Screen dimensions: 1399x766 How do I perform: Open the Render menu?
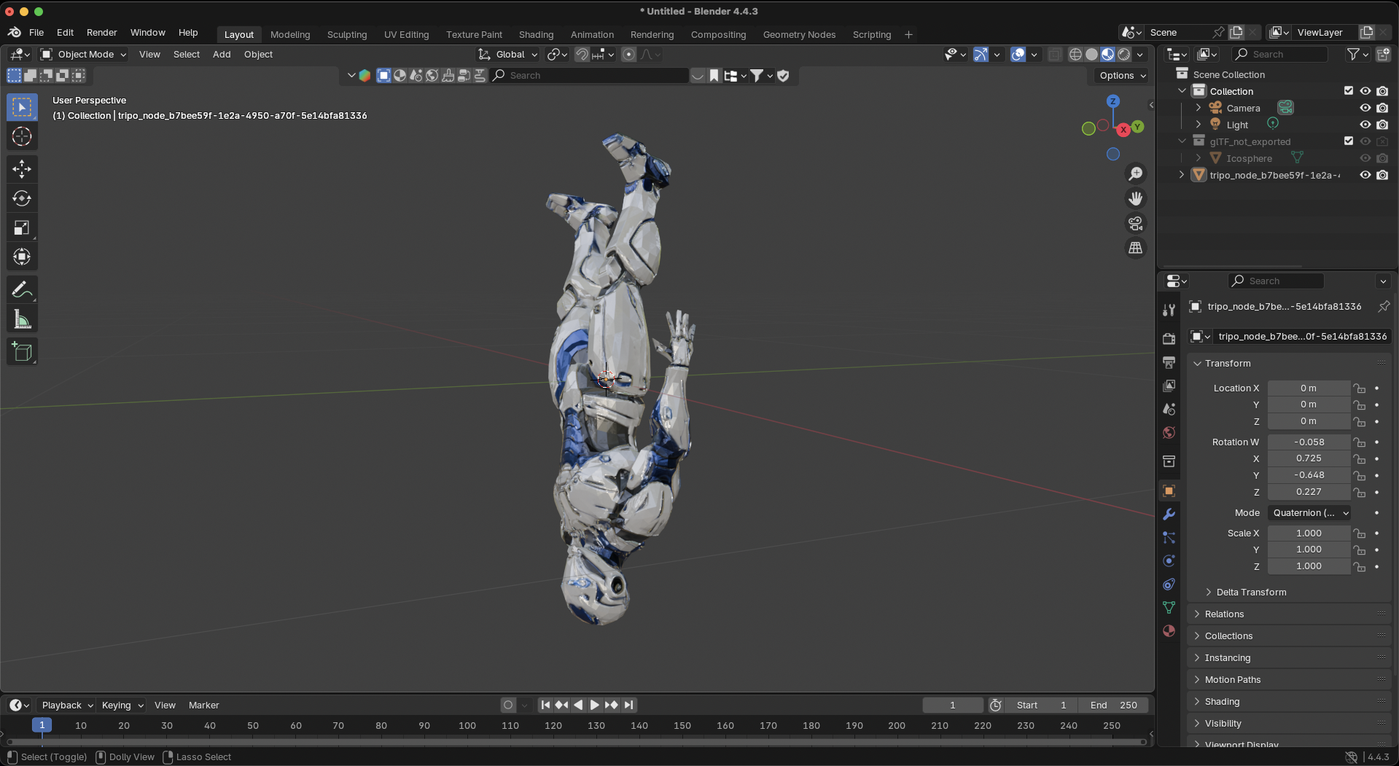pos(101,33)
